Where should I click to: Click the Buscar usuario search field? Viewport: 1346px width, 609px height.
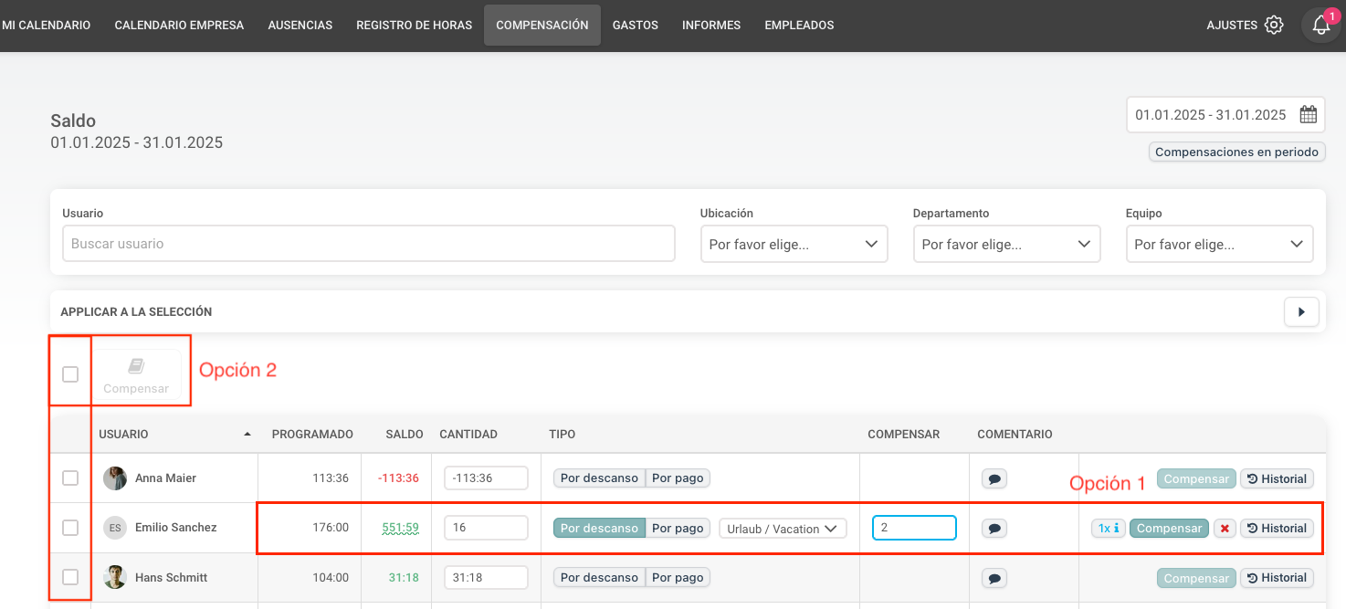click(368, 245)
